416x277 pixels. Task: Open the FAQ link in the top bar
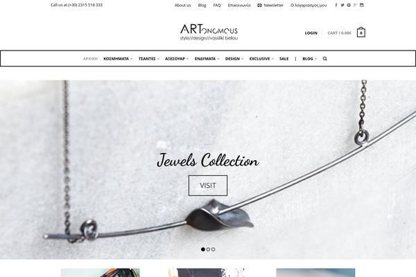click(x=217, y=6)
